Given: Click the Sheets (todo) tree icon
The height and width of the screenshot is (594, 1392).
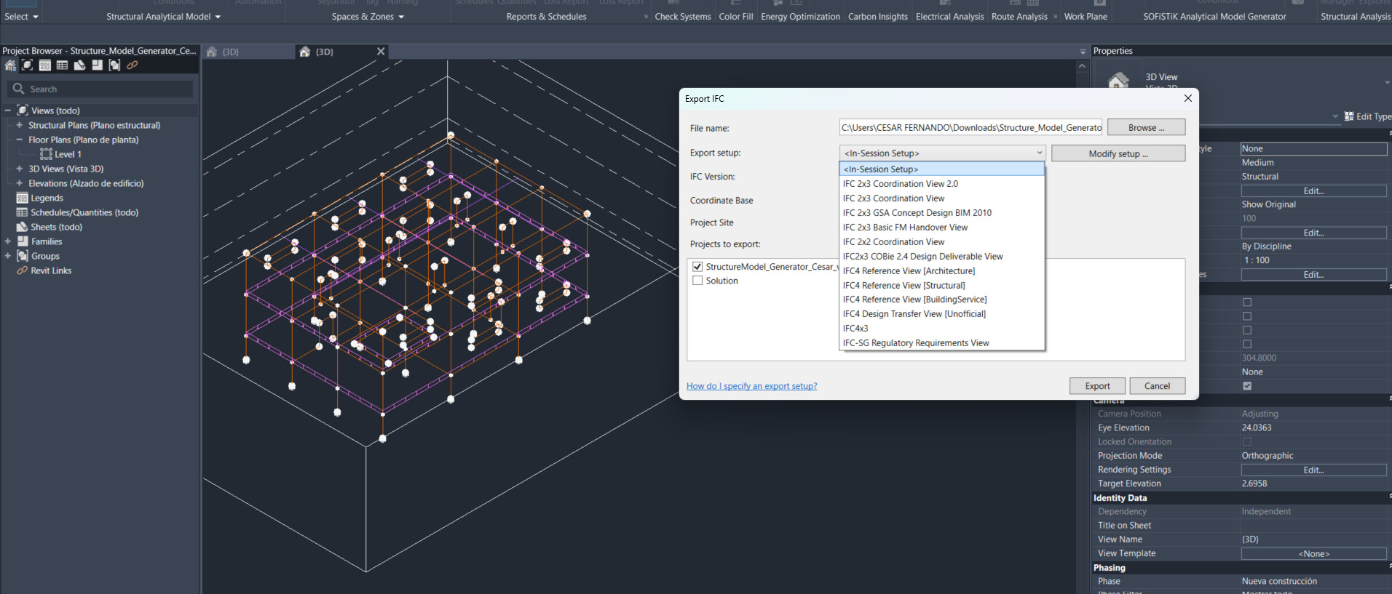Looking at the screenshot, I should tap(23, 227).
